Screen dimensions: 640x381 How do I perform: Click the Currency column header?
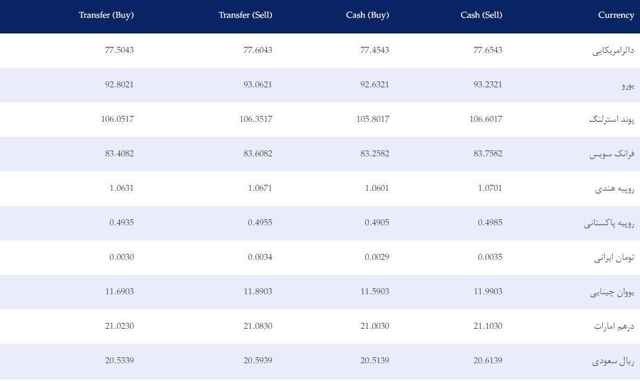click(x=616, y=15)
